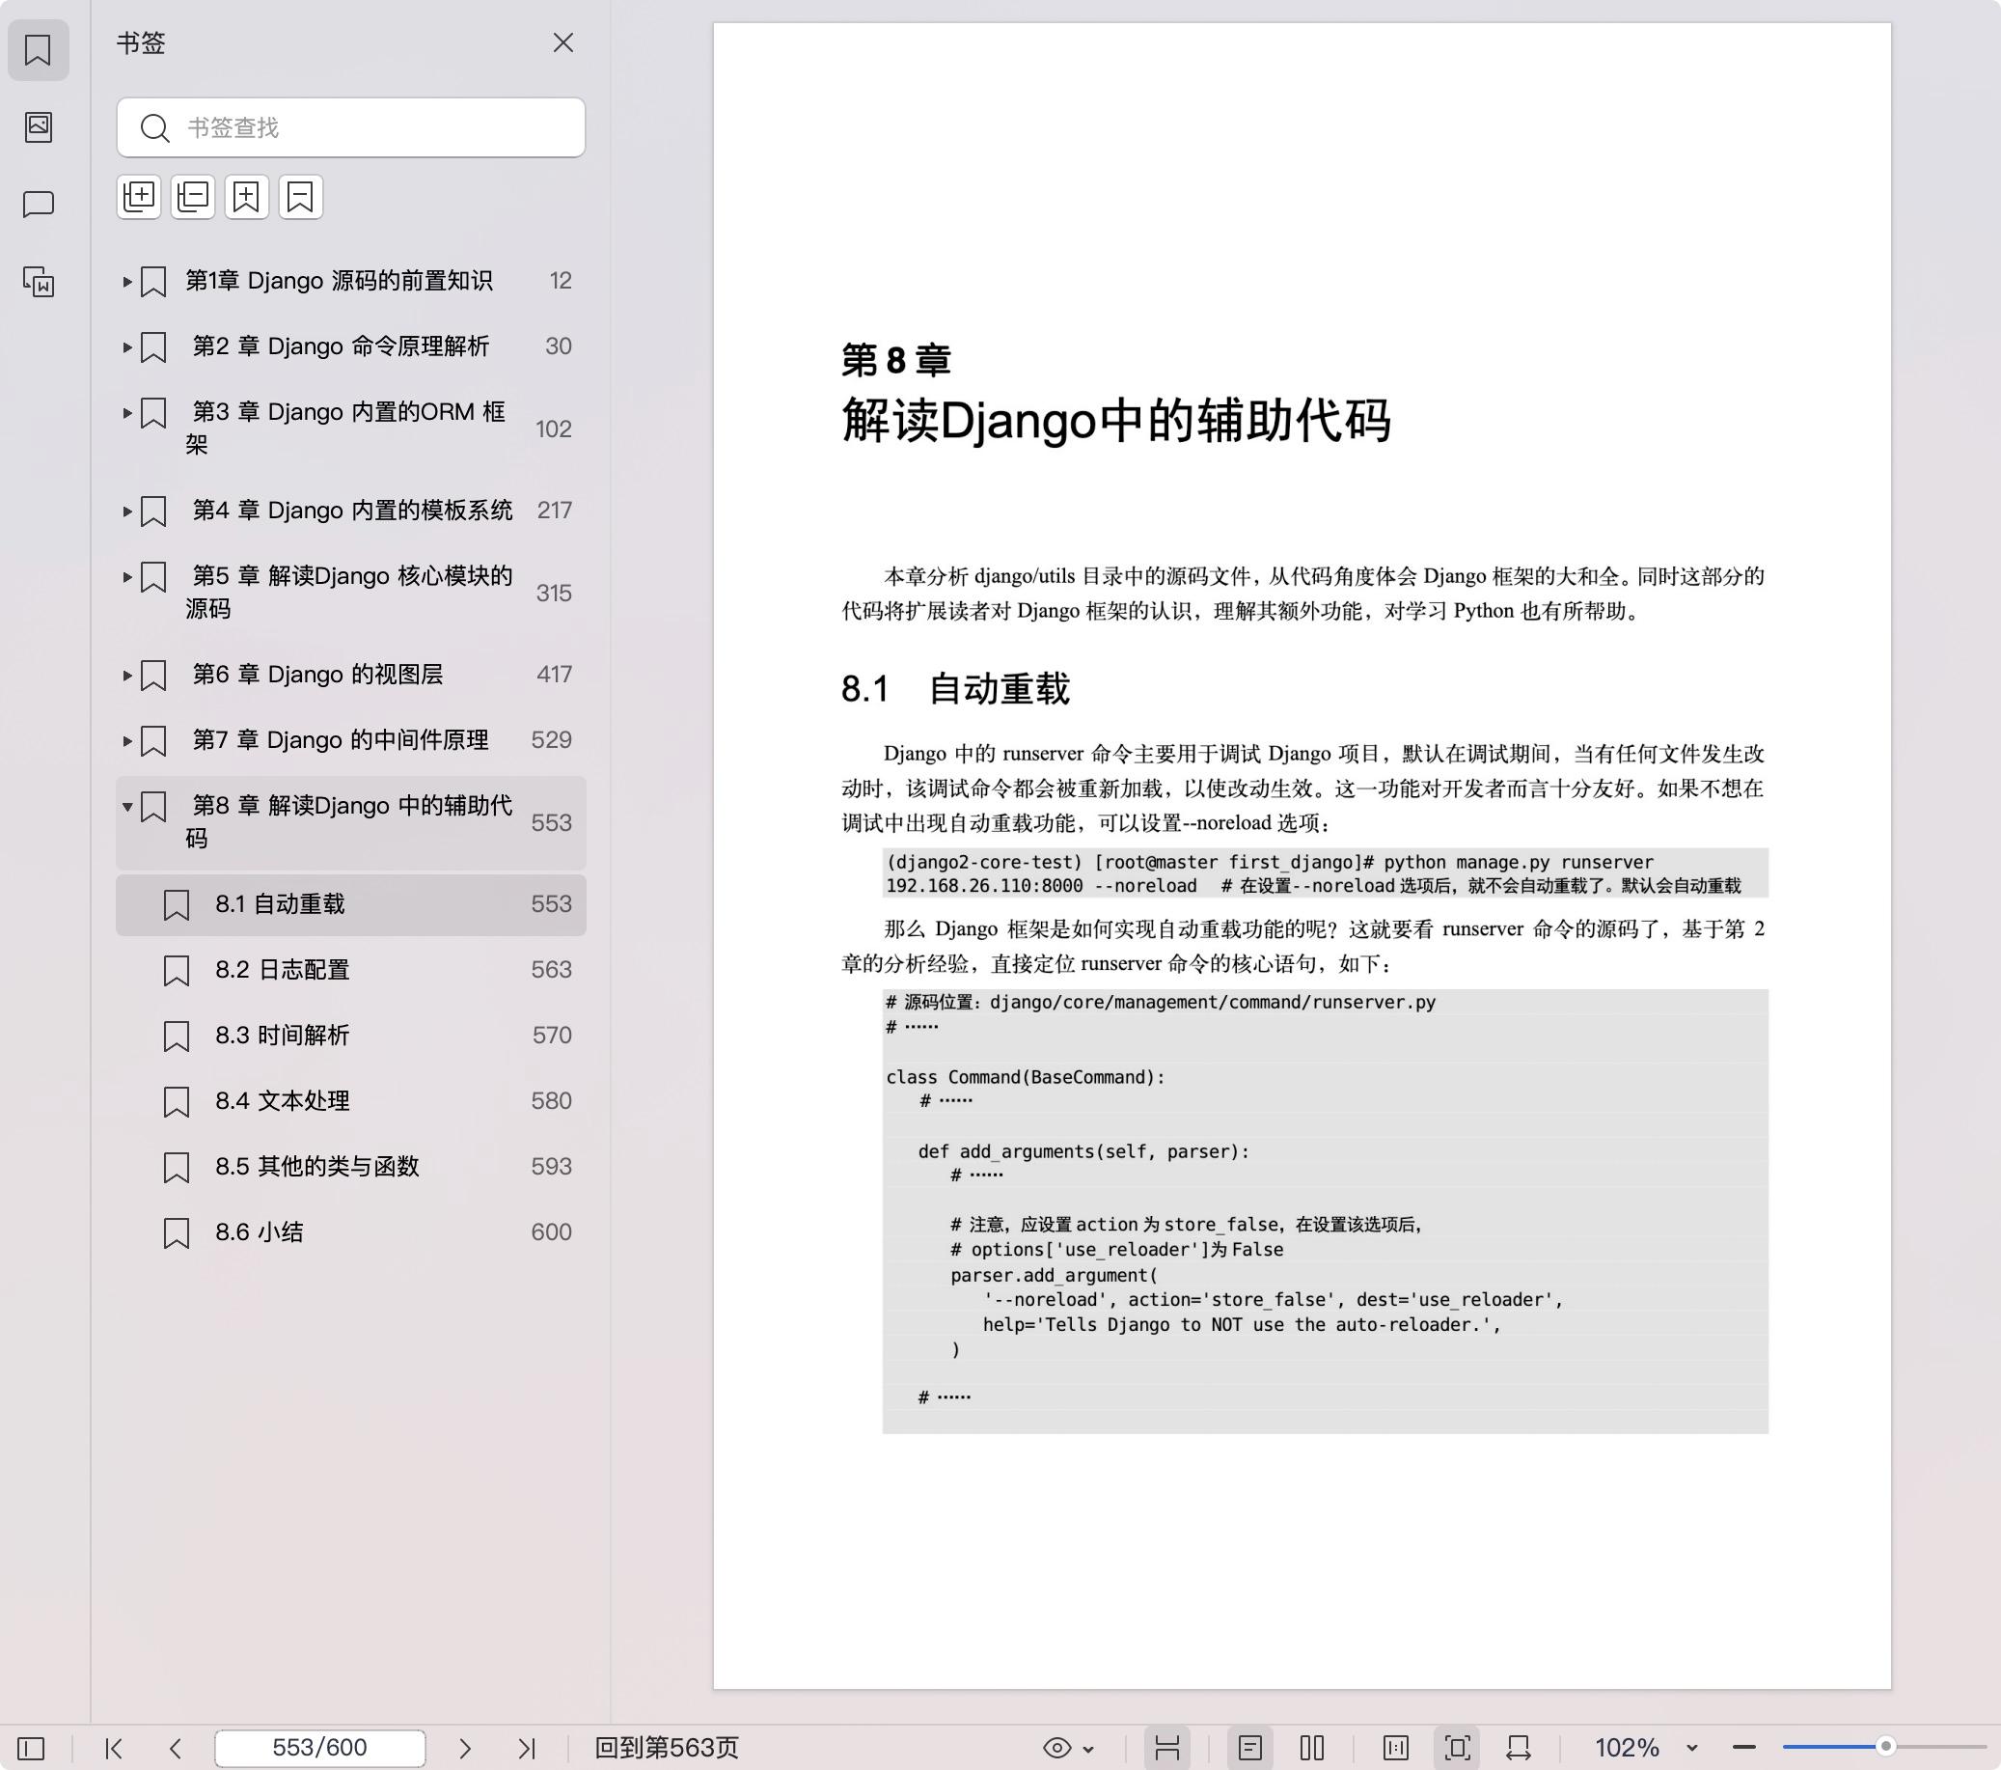This screenshot has width=2001, height=1770.
Task: Add a new bookmark icon
Action: pos(247,197)
